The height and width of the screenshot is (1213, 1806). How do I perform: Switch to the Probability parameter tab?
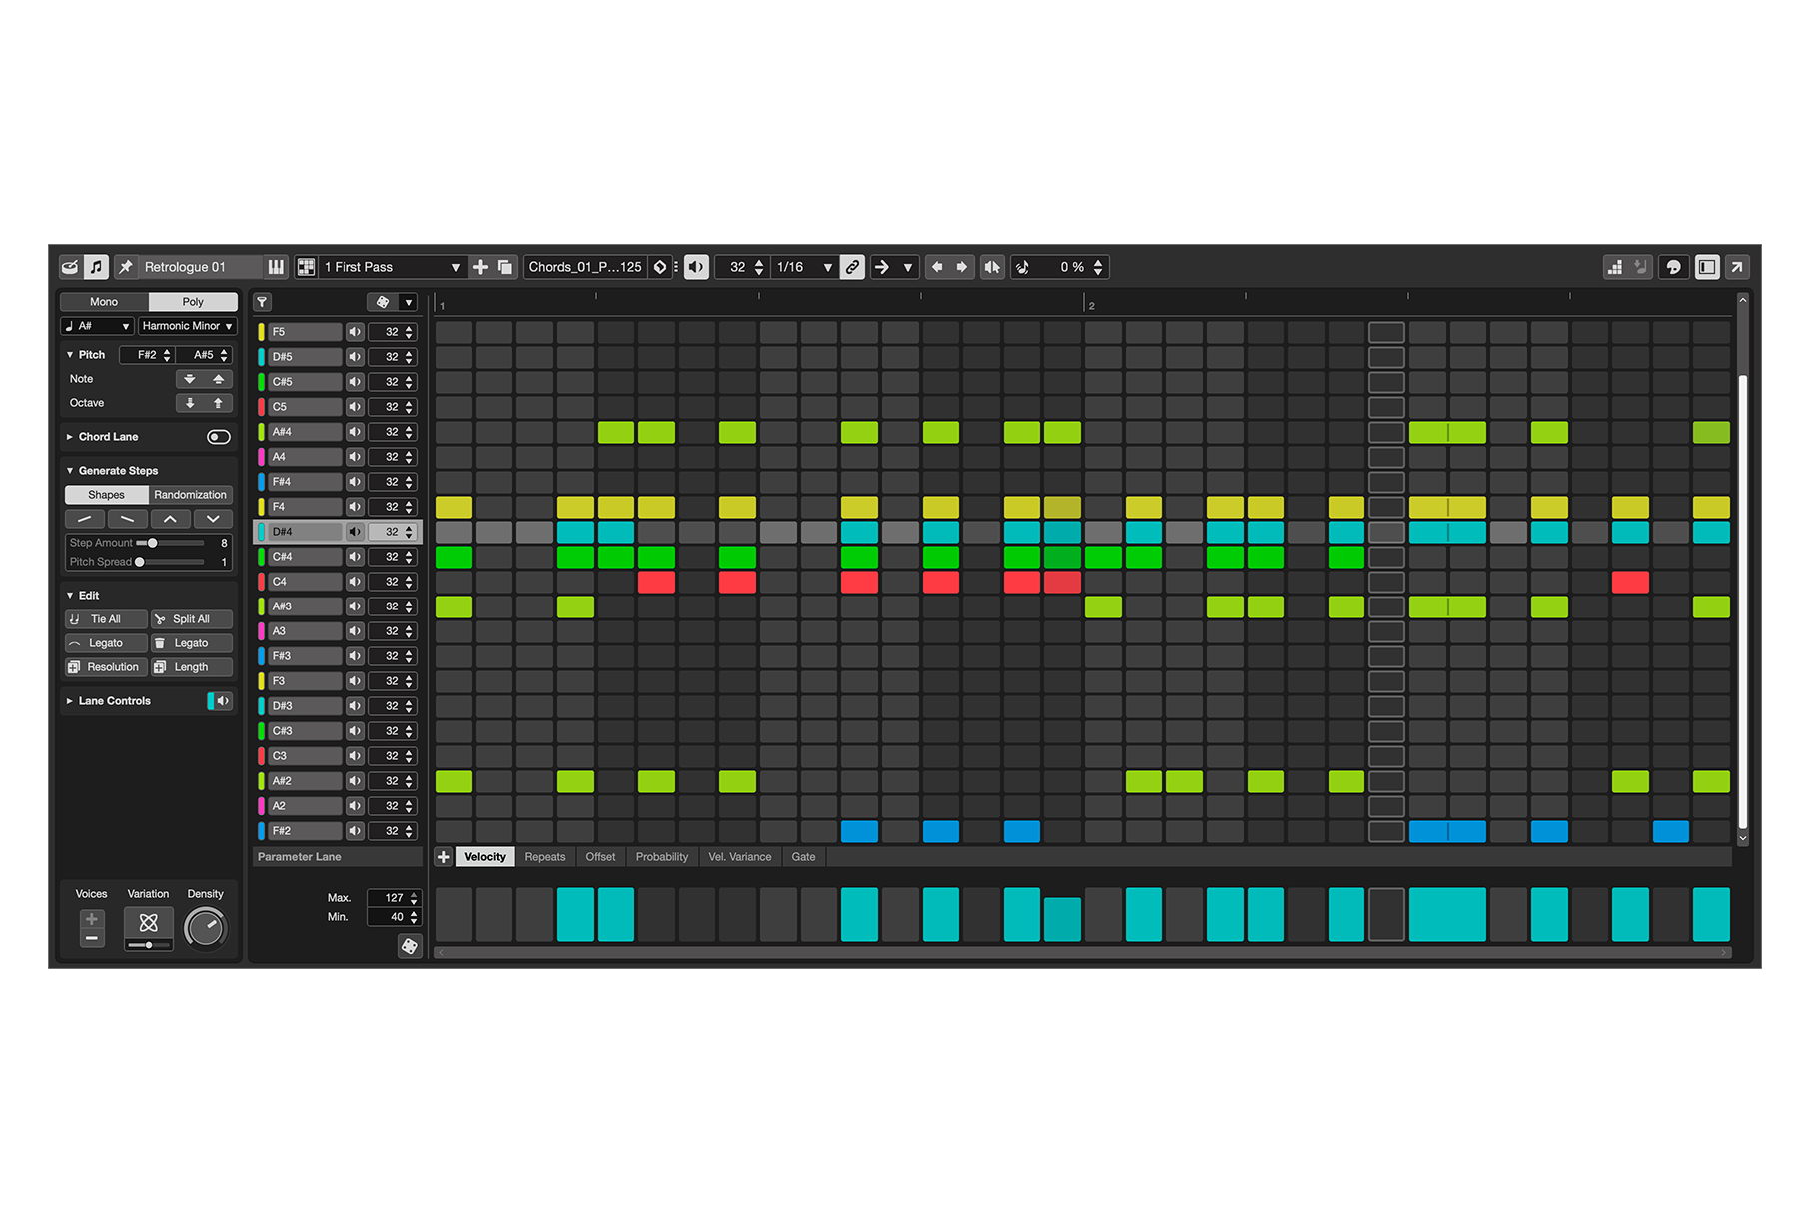tap(661, 857)
